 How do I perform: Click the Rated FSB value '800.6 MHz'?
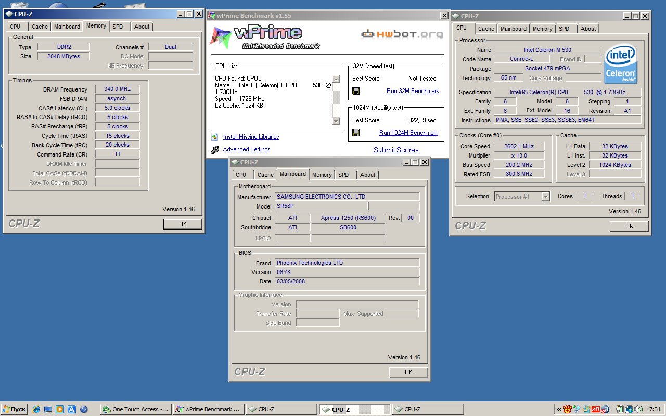(519, 174)
